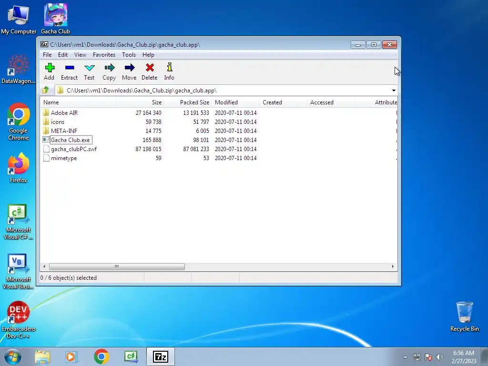
Task: Sort by Size column header
Action: [x=141, y=102]
